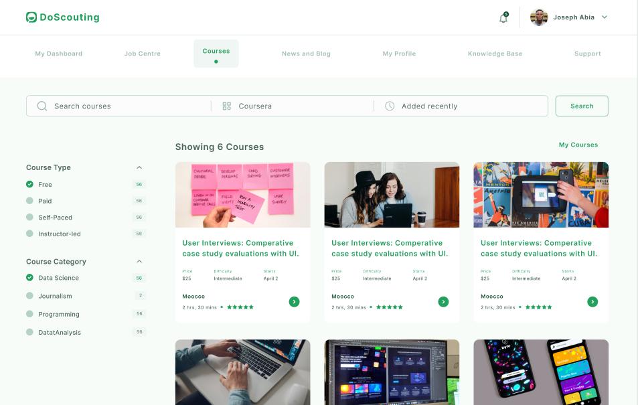The image size is (638, 405).
Task: Open the first course via its green arrow icon
Action: [x=295, y=302]
